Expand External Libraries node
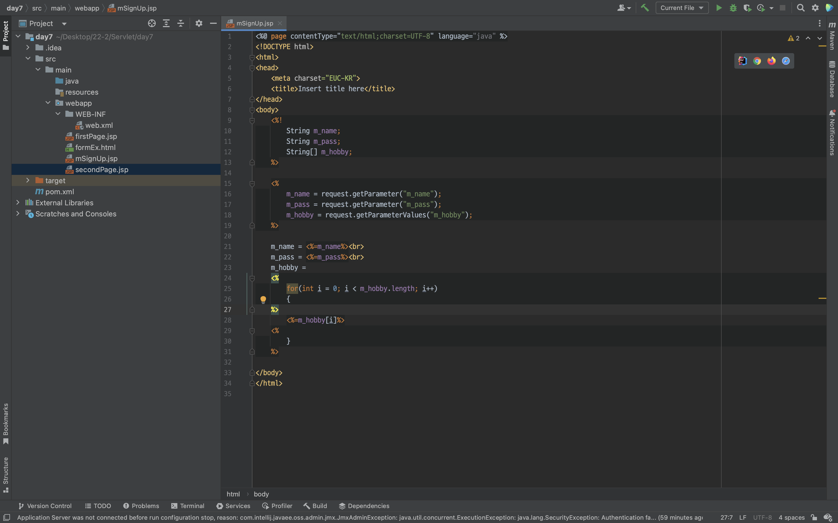The height and width of the screenshot is (523, 838). [x=18, y=203]
